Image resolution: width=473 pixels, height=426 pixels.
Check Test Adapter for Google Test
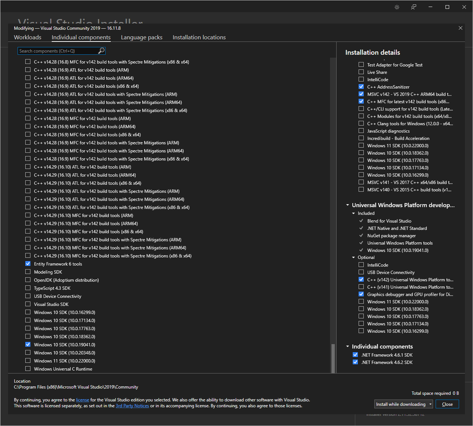(361, 65)
